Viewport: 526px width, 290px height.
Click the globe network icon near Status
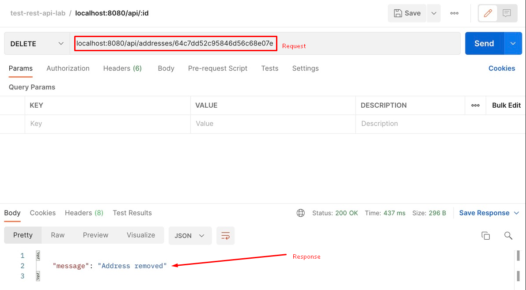(301, 213)
